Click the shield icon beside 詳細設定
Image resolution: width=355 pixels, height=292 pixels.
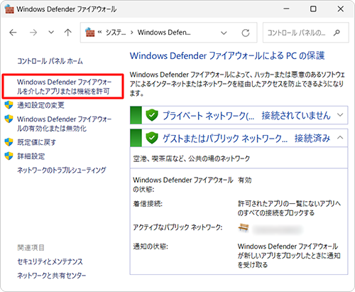pyautogui.click(x=9, y=156)
